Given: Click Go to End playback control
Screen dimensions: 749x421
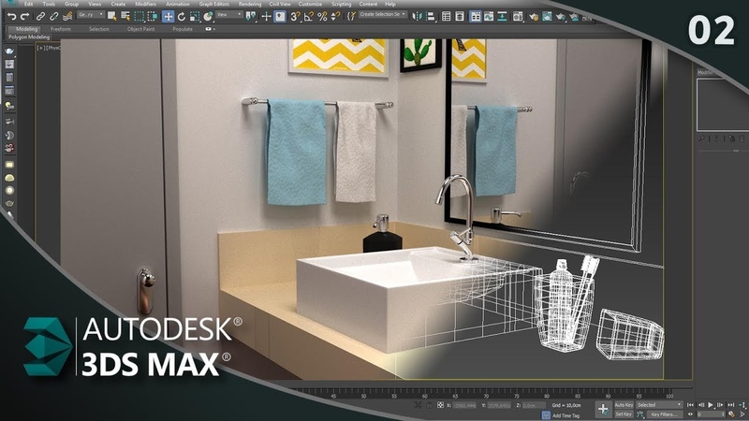Looking at the screenshot, I should pos(731,405).
